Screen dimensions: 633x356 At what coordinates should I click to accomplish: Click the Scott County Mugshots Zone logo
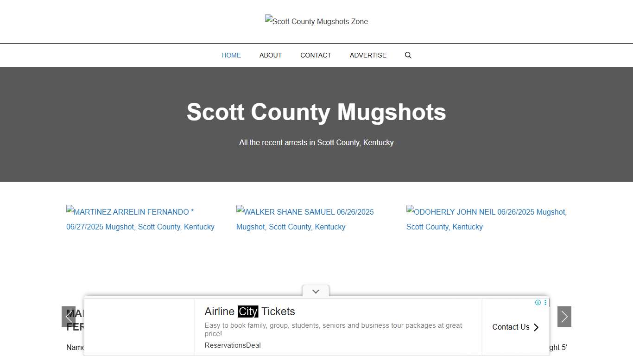pyautogui.click(x=316, y=21)
